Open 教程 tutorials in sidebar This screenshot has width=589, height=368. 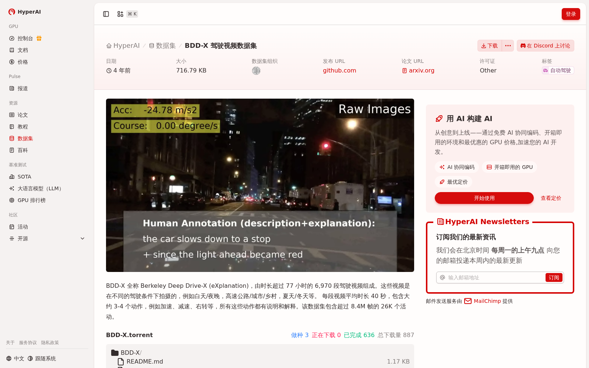click(47, 127)
